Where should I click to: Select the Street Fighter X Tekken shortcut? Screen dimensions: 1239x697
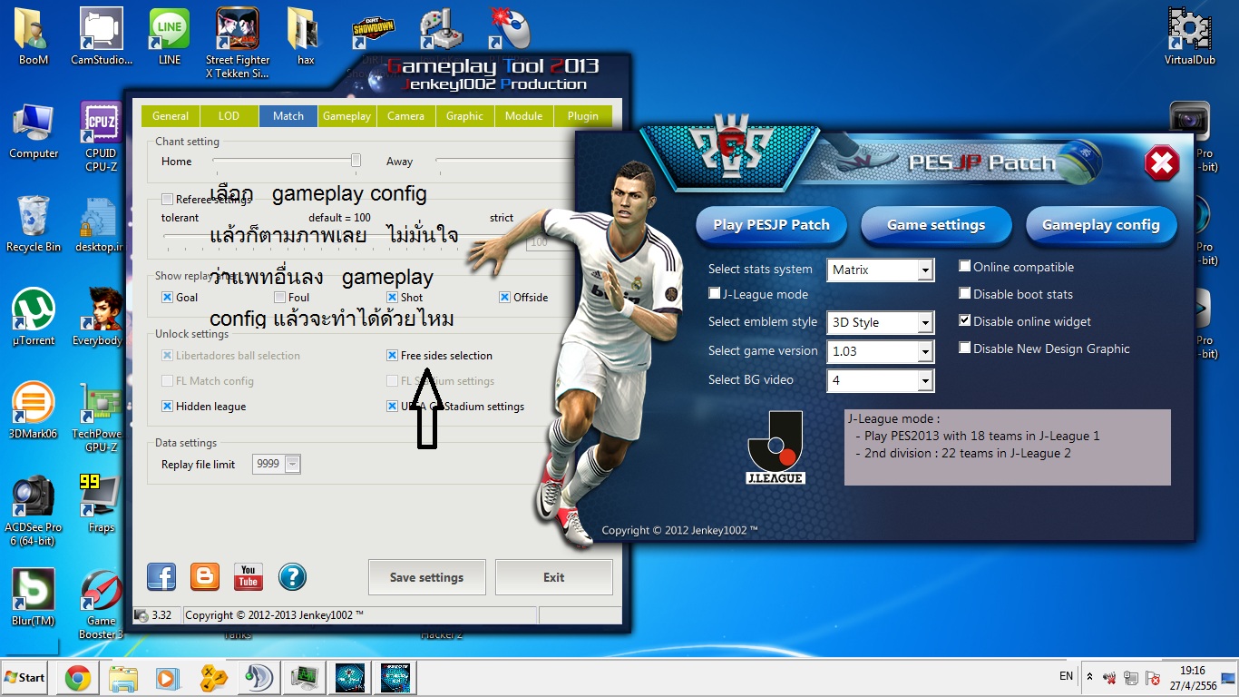point(238,44)
